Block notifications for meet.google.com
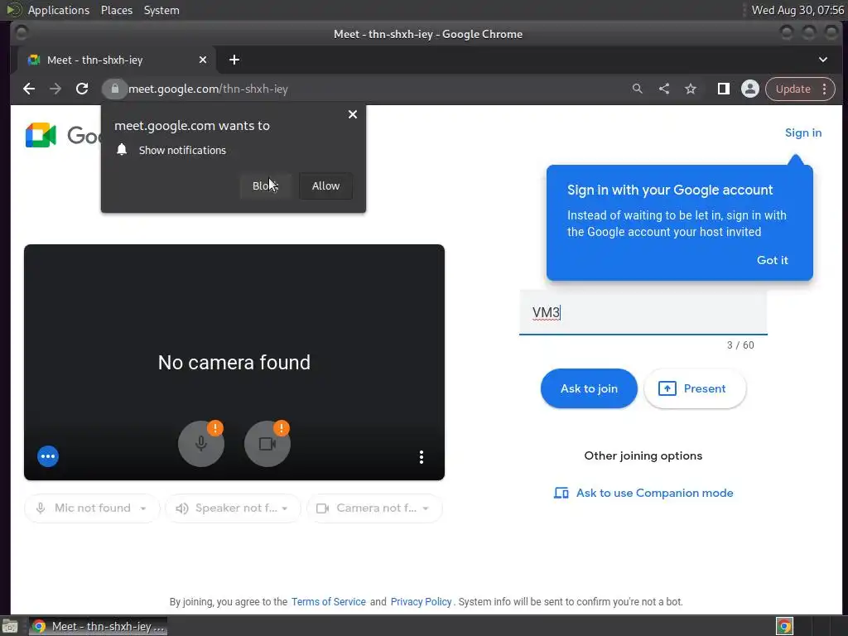 [265, 185]
